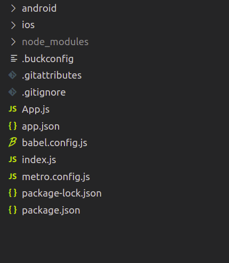This screenshot has height=263, width=229.
Task: Click the JS icon beside metro.config.js
Action: (13, 176)
